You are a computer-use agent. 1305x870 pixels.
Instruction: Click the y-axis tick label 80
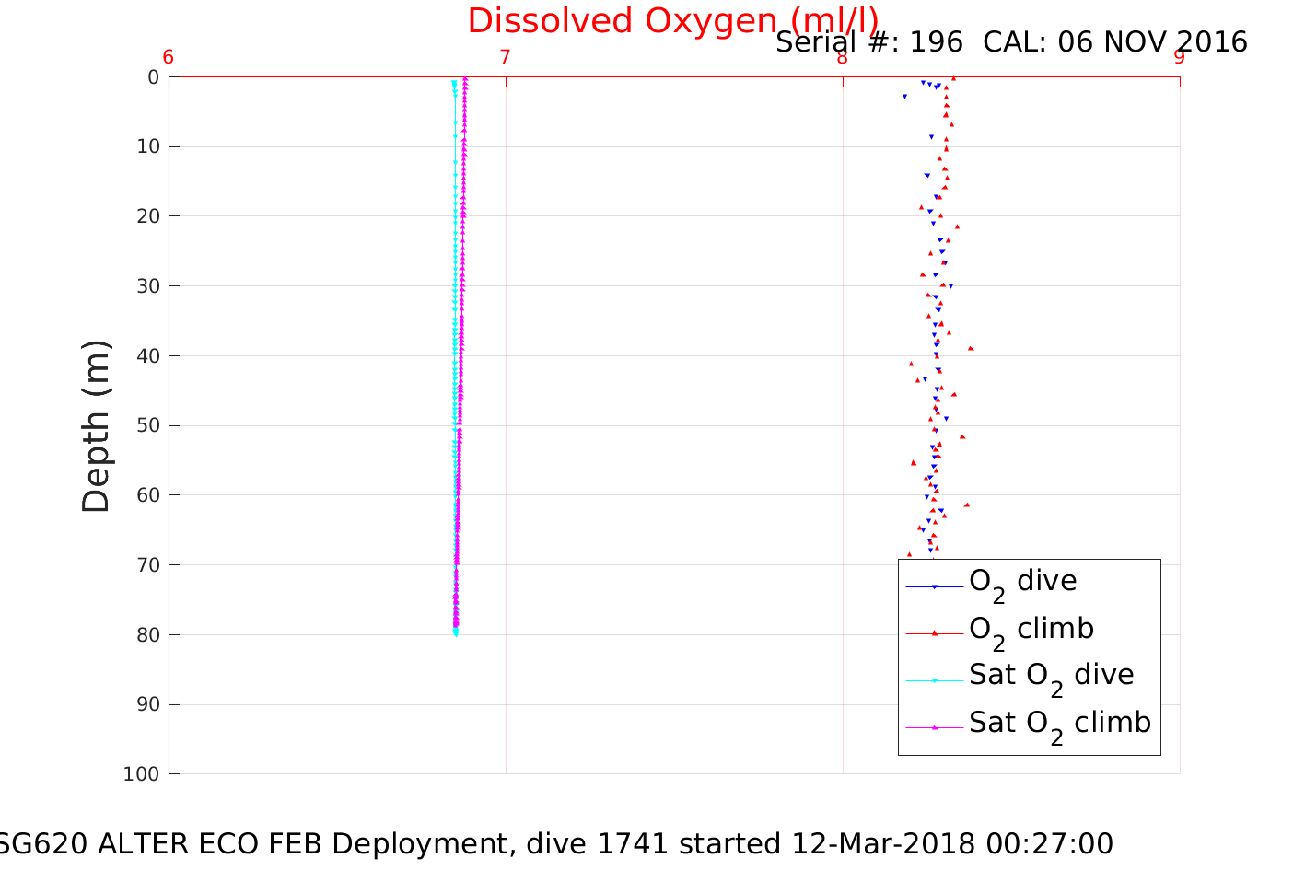click(x=147, y=634)
